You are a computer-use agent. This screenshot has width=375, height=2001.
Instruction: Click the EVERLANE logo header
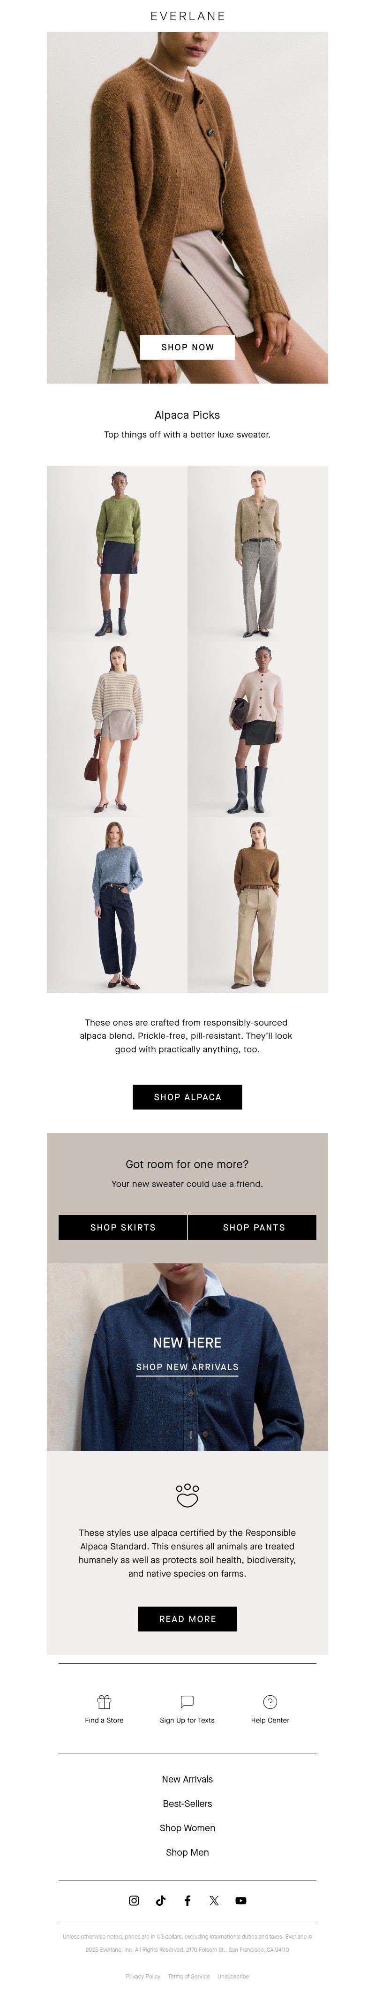click(x=188, y=15)
